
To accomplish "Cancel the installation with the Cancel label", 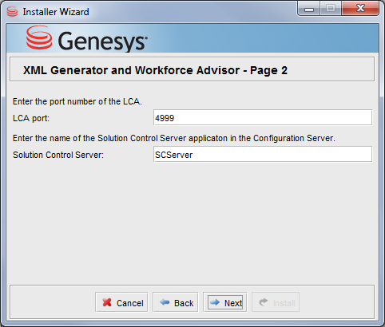I will click(x=130, y=303).
